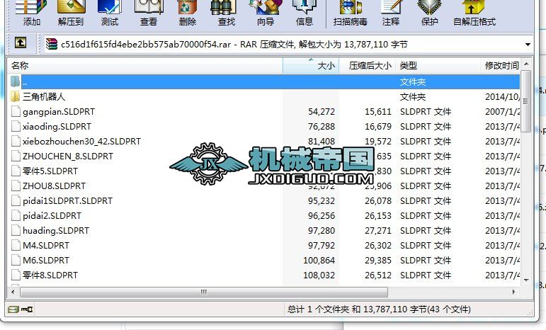Sort by the 类型 column header

coord(438,65)
